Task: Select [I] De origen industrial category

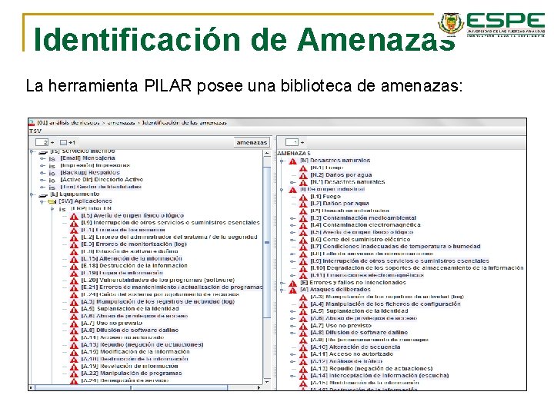Action: (332, 189)
